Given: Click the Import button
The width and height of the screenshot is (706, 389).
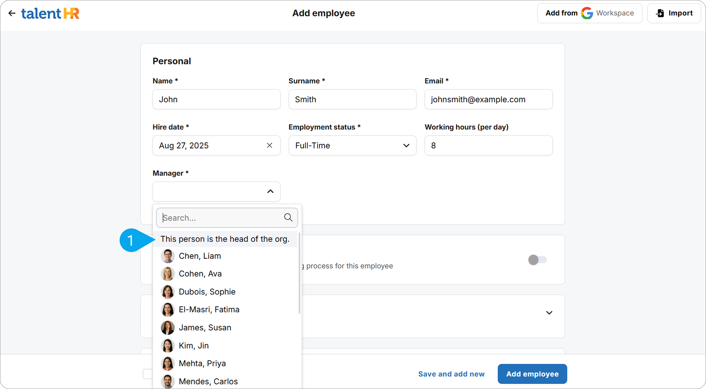Looking at the screenshot, I should point(674,13).
